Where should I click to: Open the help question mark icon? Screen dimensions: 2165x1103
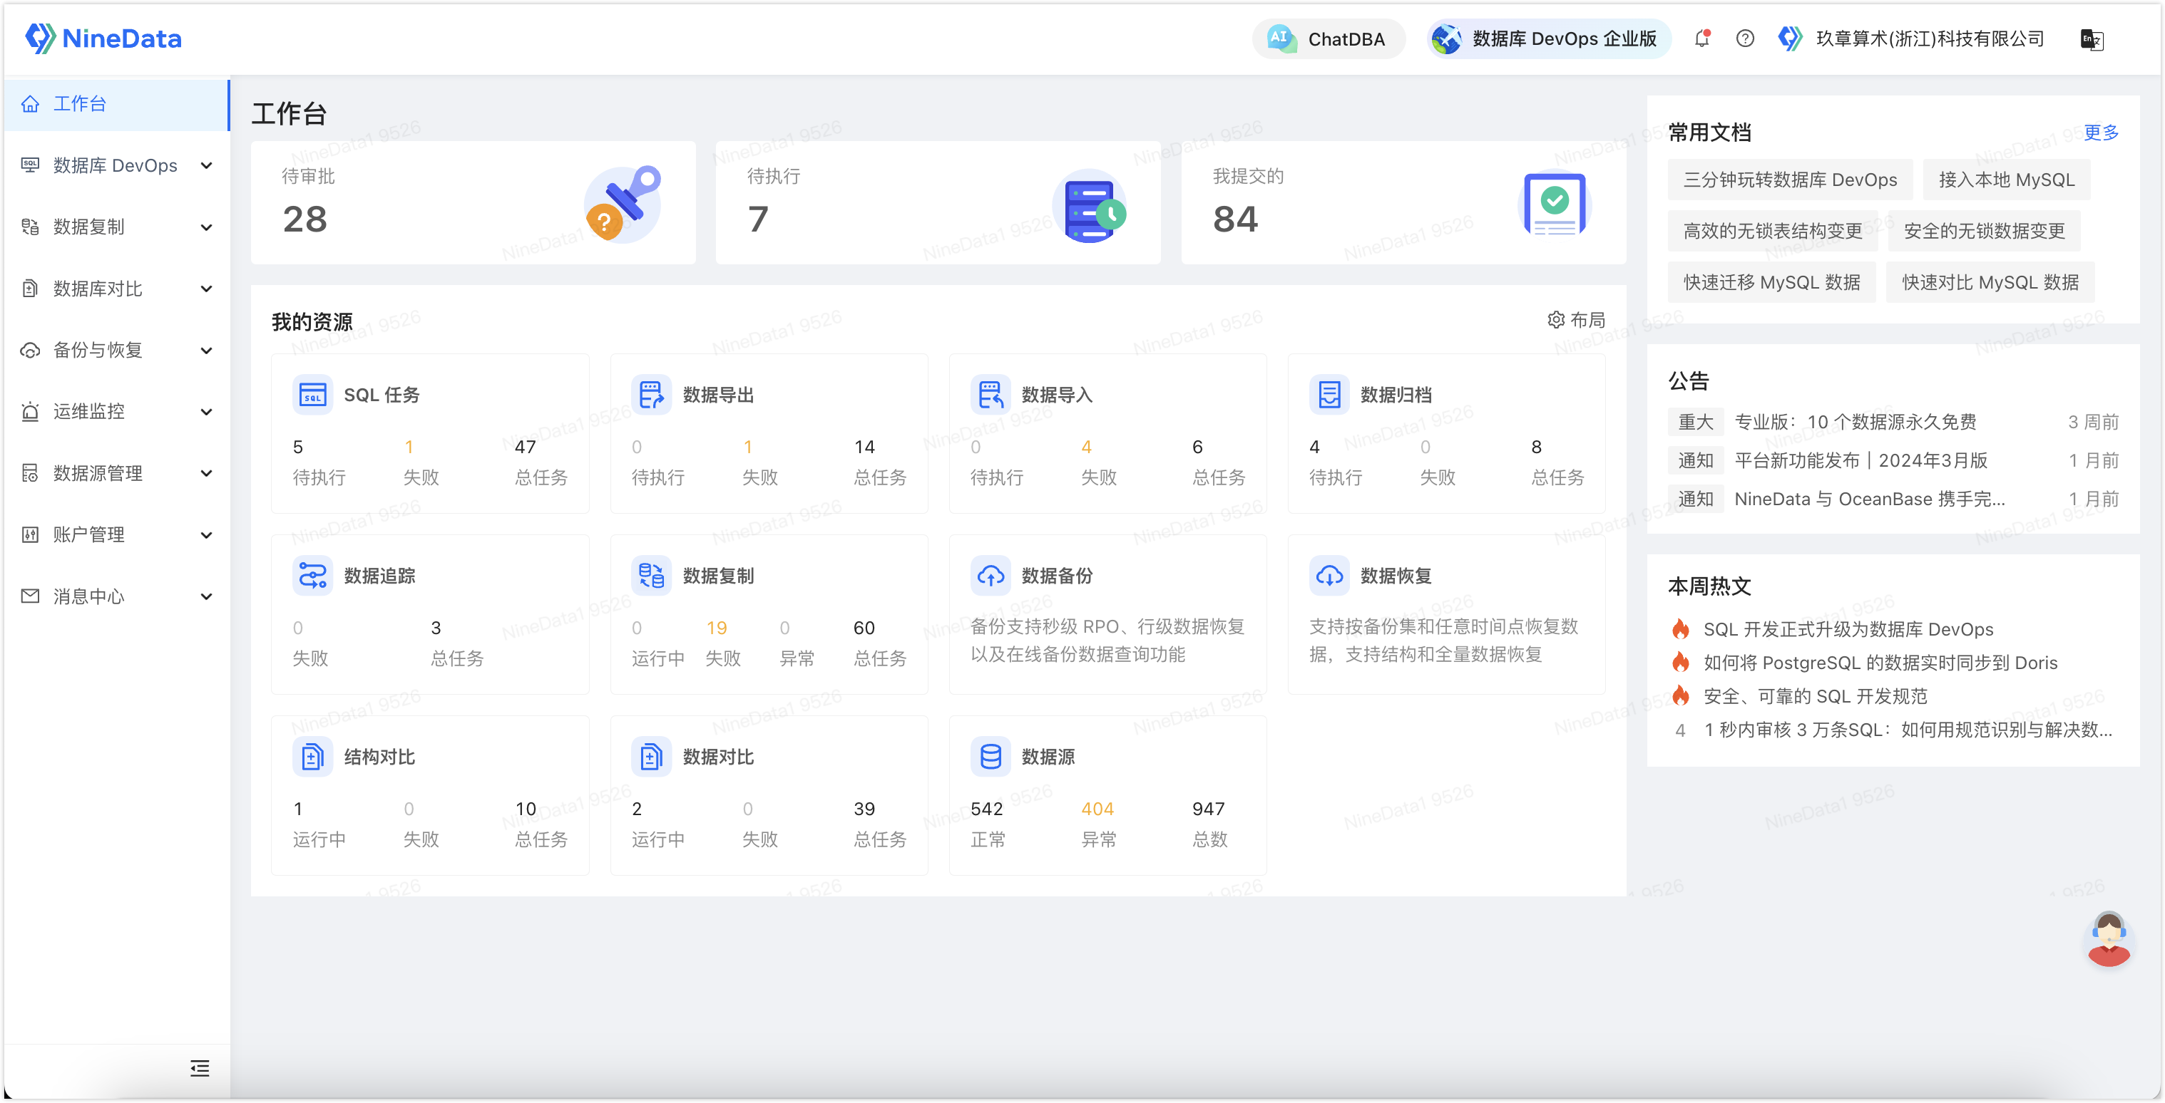(1745, 38)
